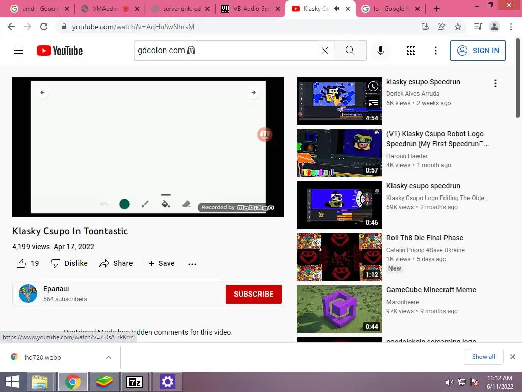Open klasky csupo Speedrun thumbnail
522x392 pixels.
coord(339,101)
